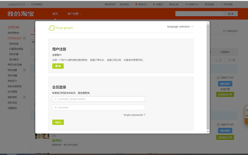Open 淘宝网首页 in the top bar
The width and height of the screenshot is (248, 155).
[x=110, y=4]
